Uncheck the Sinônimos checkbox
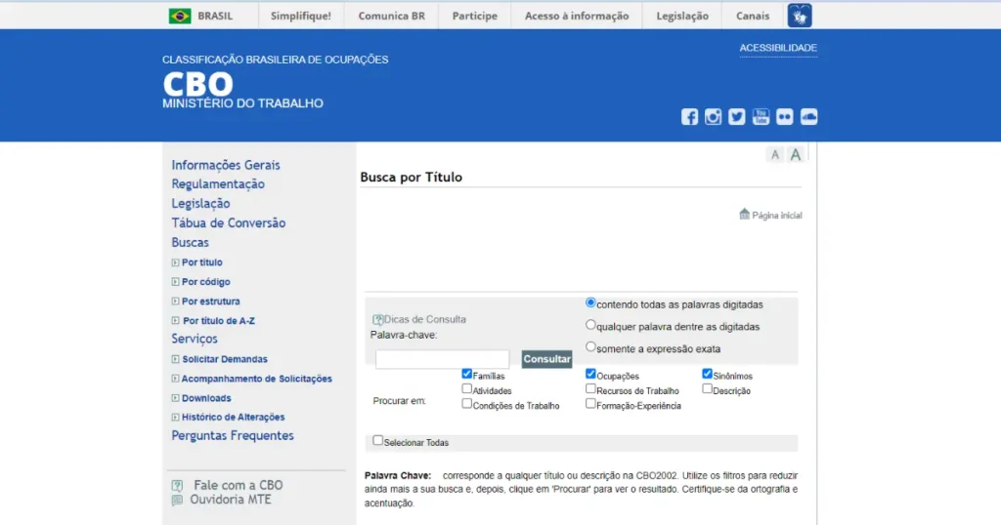 coord(708,374)
